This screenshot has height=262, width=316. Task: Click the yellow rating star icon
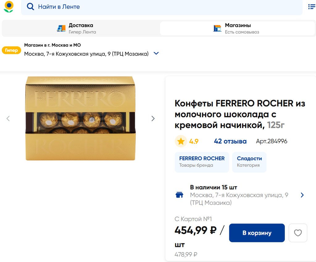(181, 141)
